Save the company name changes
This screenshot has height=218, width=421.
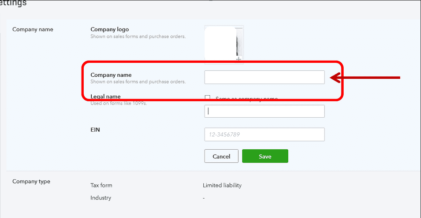[265, 156]
